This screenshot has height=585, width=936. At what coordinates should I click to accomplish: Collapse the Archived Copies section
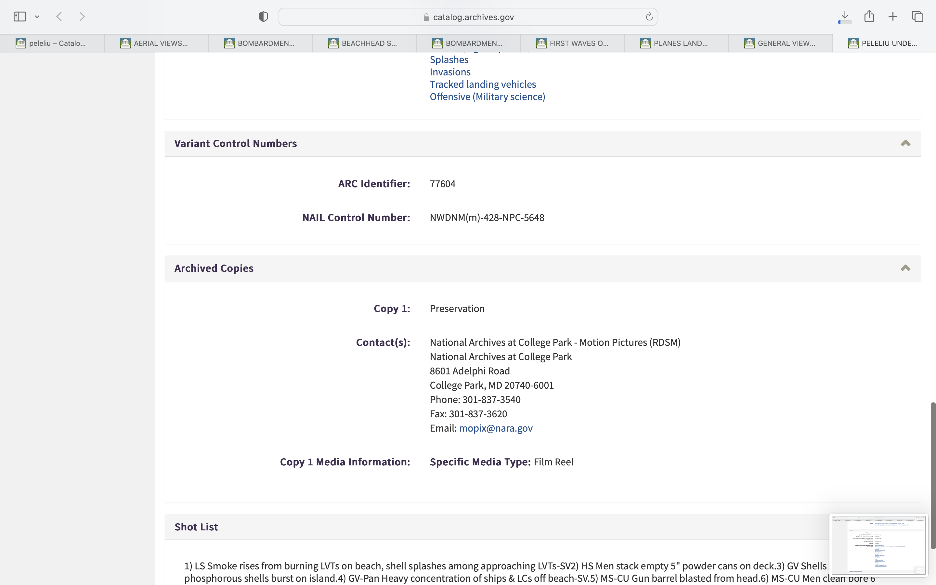[905, 268]
